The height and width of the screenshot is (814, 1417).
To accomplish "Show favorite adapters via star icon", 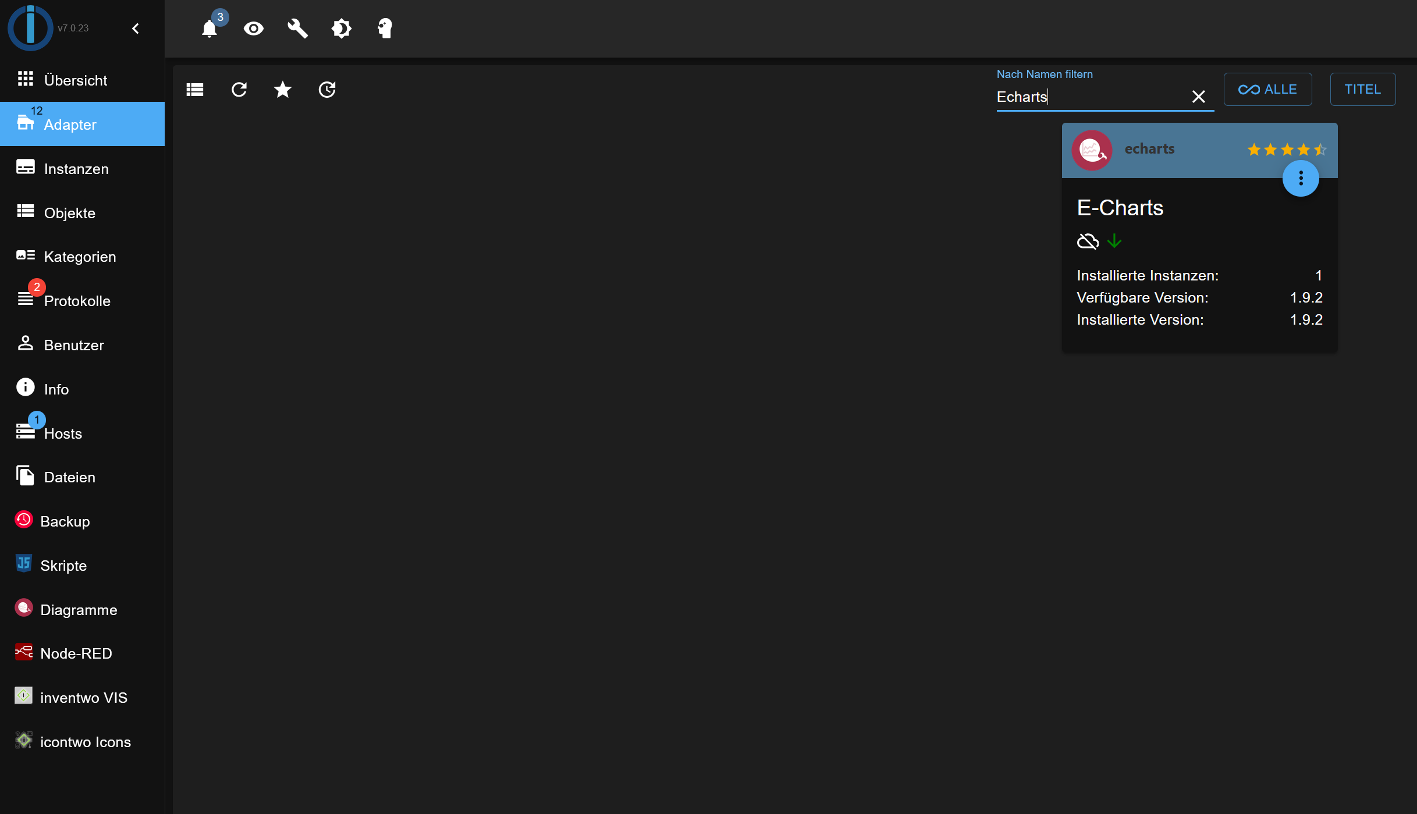I will click(283, 90).
